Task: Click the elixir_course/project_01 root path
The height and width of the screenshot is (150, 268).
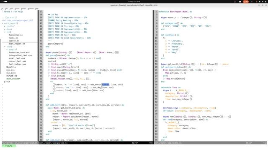Action: [17, 20]
